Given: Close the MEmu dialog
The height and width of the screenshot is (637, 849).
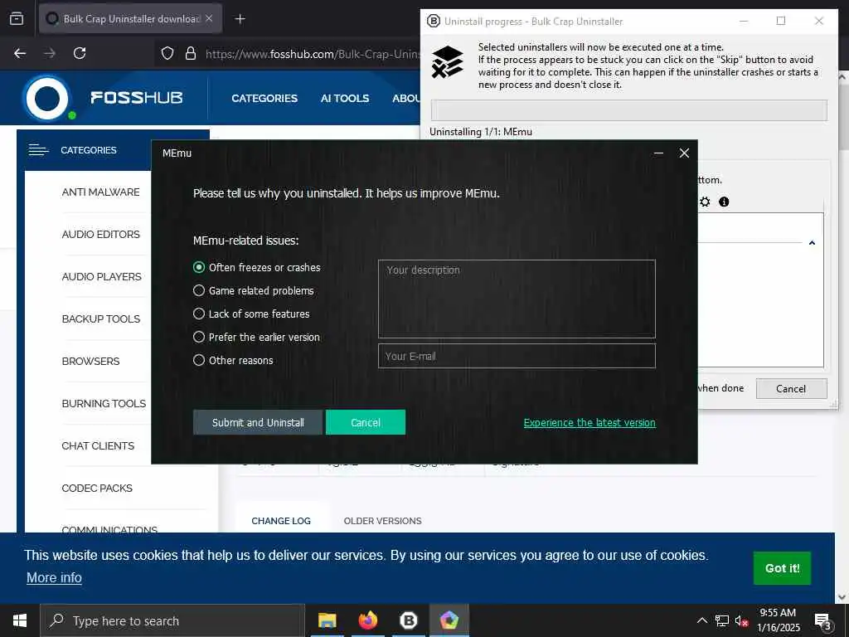Looking at the screenshot, I should 684,153.
